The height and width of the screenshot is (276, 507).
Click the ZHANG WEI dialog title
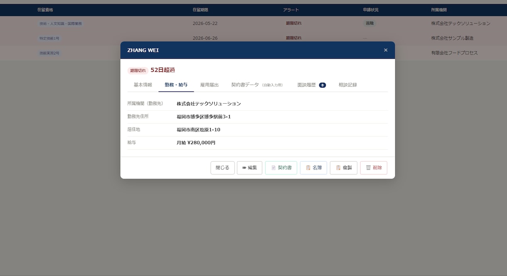(143, 50)
